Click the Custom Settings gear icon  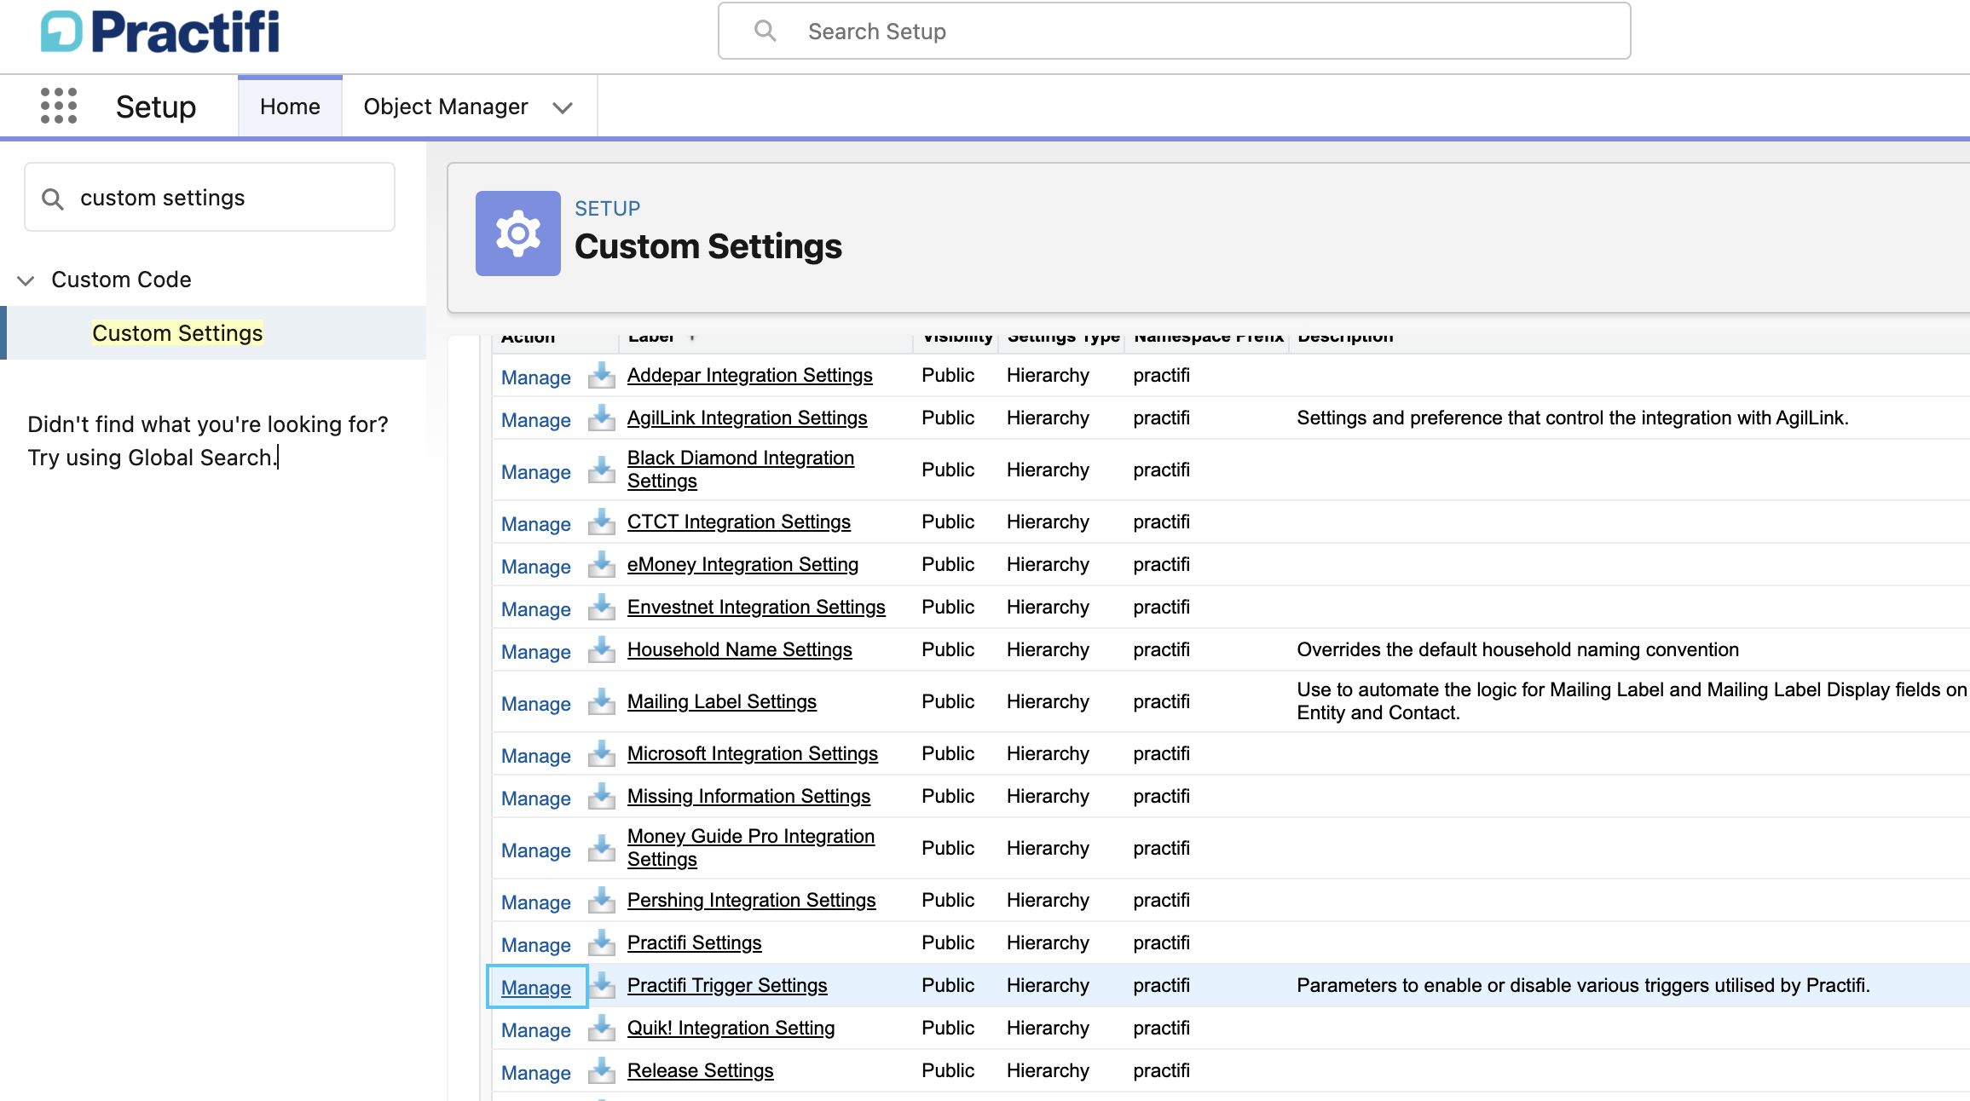[x=517, y=233]
